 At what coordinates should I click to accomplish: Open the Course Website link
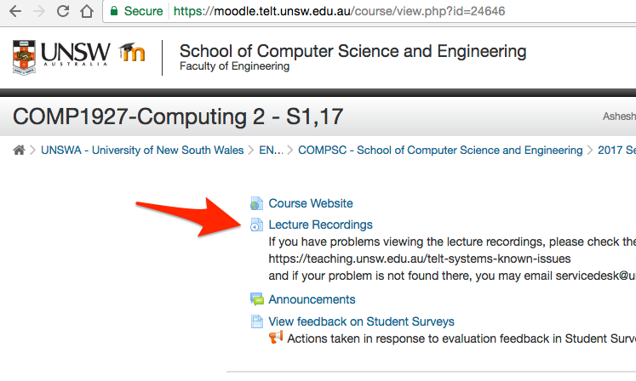pyautogui.click(x=311, y=203)
